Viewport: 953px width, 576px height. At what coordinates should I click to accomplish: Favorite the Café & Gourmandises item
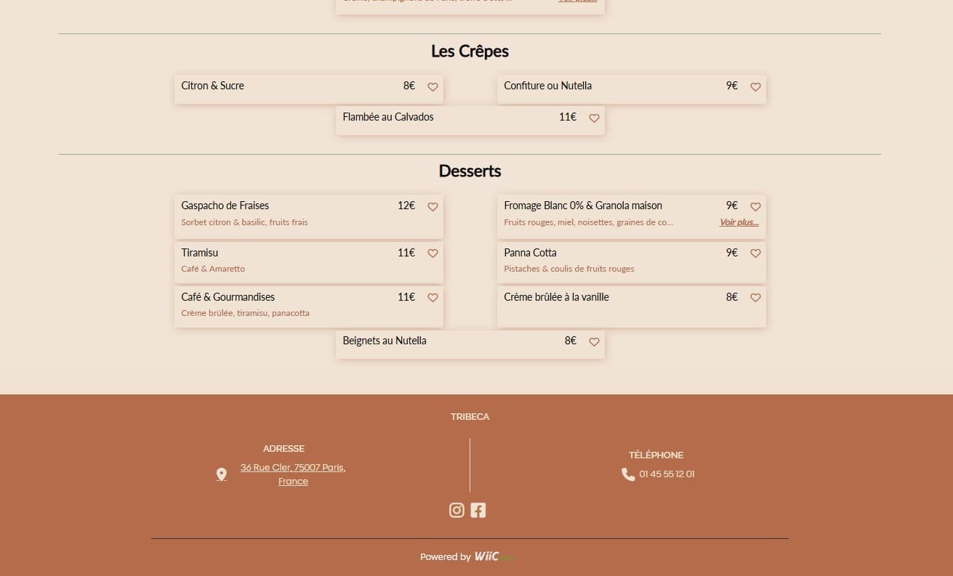433,298
